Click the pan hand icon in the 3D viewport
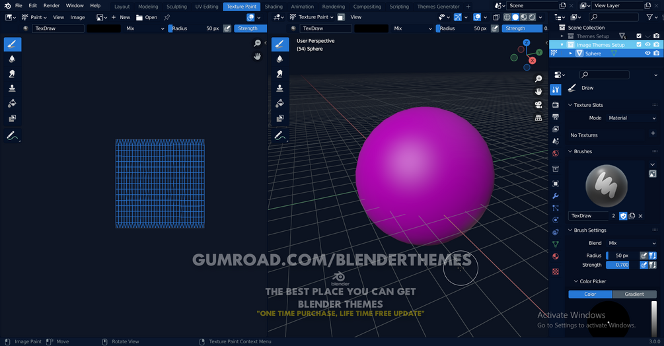This screenshot has width=664, height=346. 538,91
